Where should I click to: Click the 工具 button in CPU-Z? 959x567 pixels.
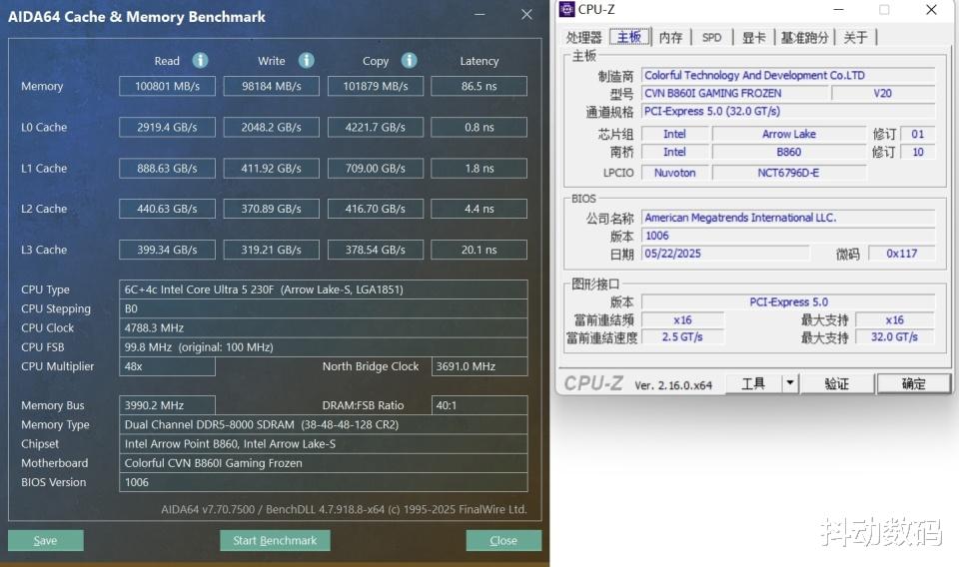[753, 383]
